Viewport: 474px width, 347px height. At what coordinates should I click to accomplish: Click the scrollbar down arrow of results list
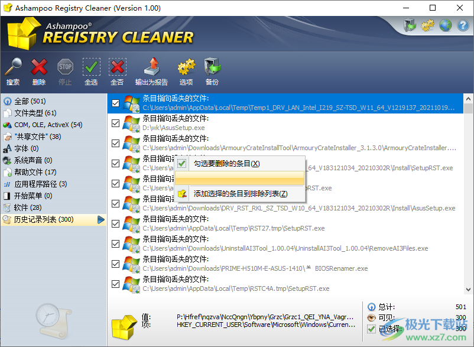click(468, 289)
